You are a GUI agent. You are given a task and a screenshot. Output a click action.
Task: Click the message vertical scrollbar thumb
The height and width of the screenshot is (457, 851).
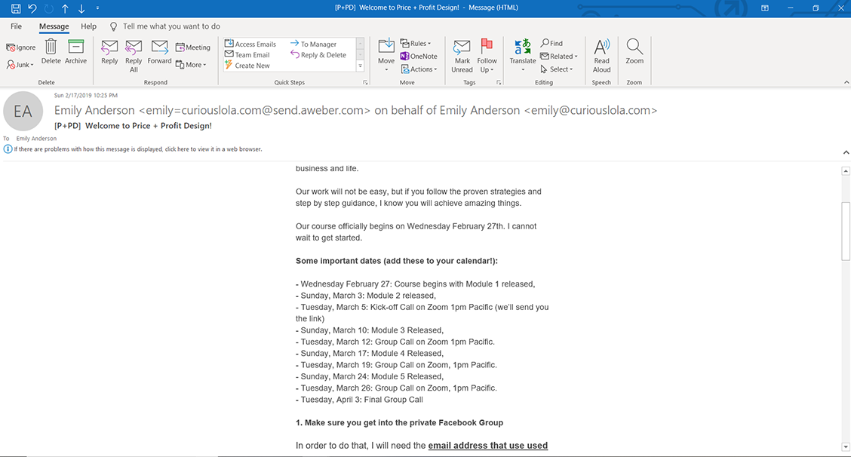point(846,231)
